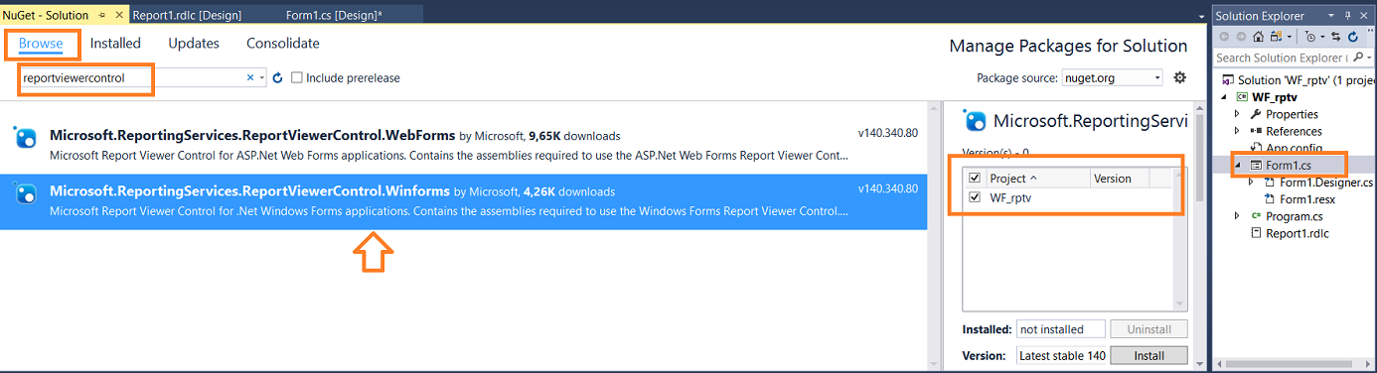
Task: Collapse the Form1.cs node
Action: [1237, 165]
